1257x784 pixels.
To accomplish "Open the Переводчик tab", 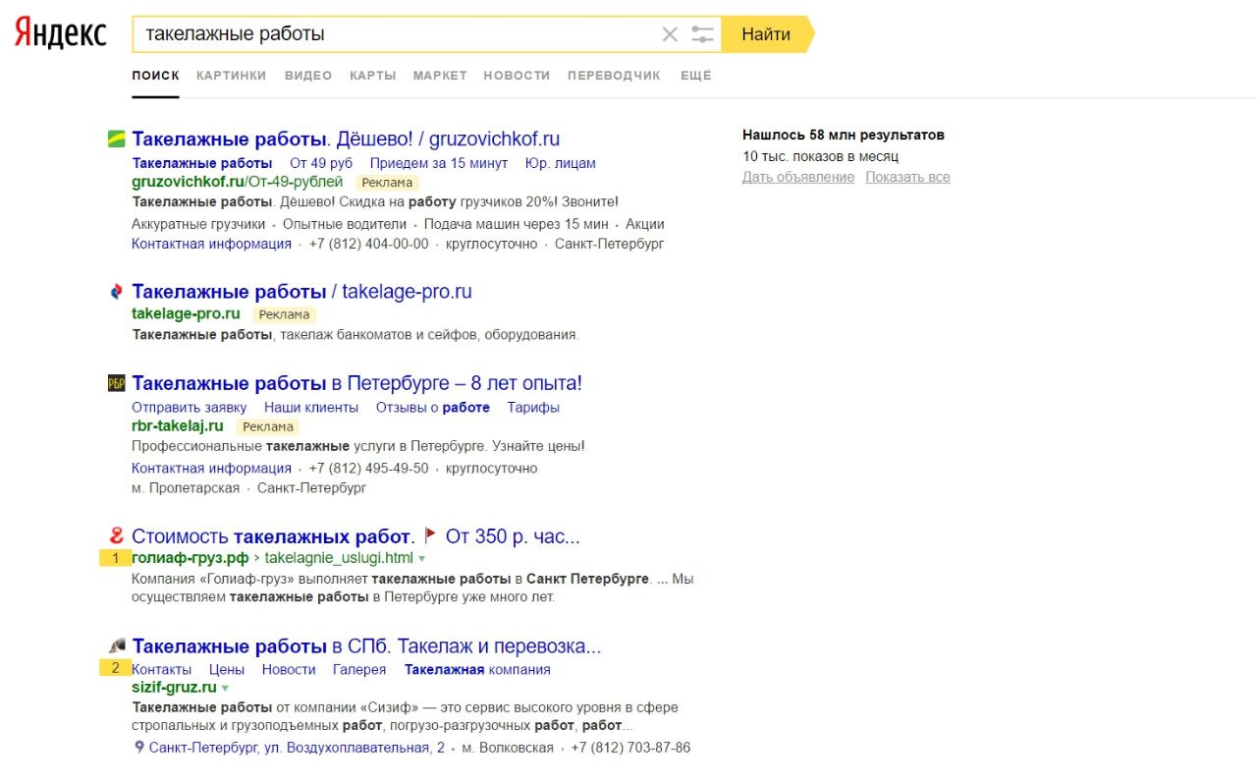I will point(614,76).
